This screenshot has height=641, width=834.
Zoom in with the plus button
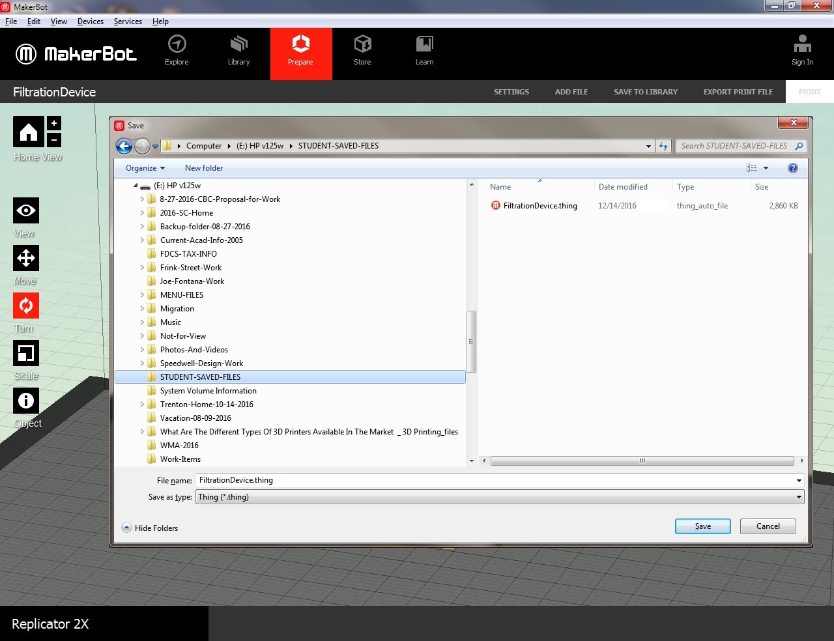tap(54, 123)
